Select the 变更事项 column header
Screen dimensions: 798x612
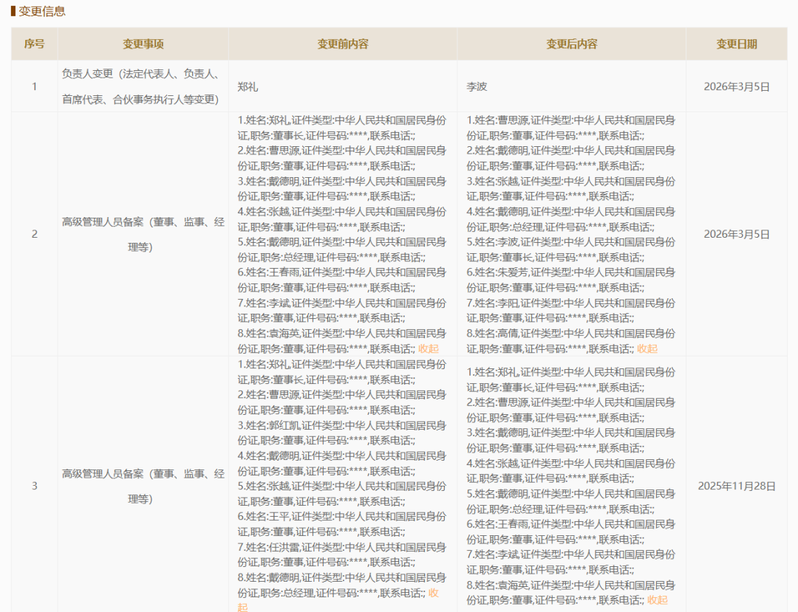(142, 44)
